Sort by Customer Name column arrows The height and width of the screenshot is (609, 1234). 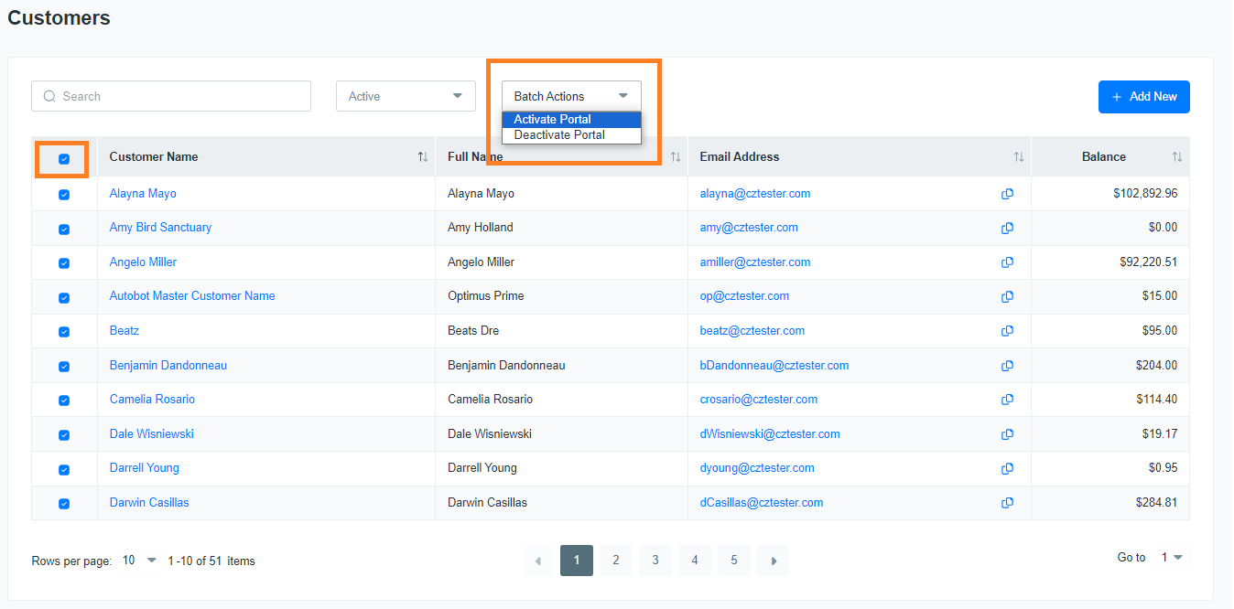pos(423,157)
